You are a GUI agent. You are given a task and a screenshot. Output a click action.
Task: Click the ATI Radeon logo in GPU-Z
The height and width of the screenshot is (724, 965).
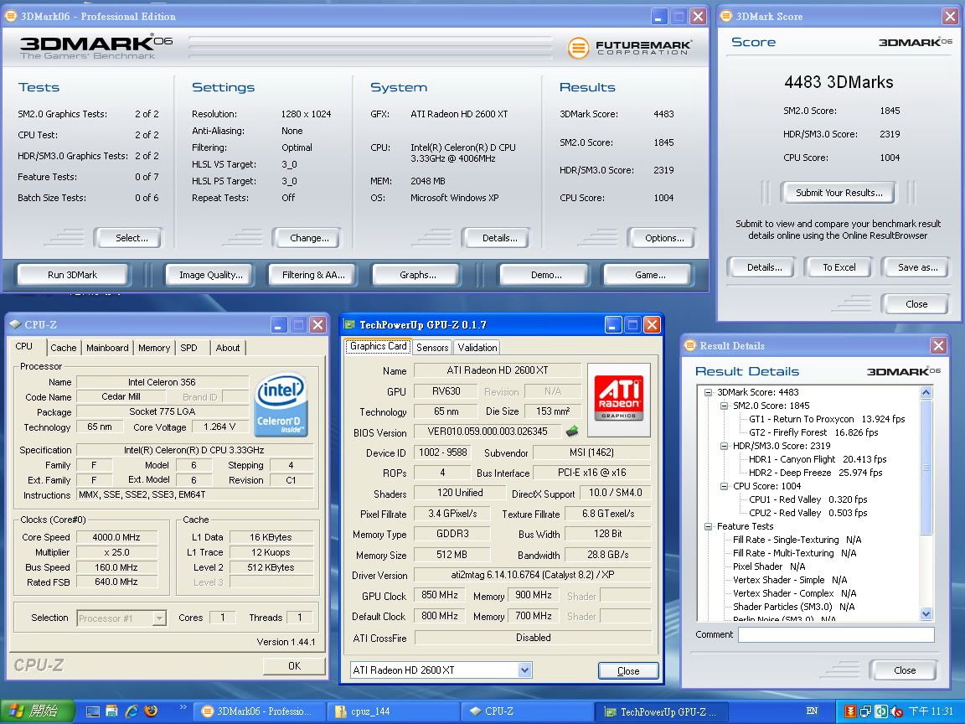coord(618,398)
